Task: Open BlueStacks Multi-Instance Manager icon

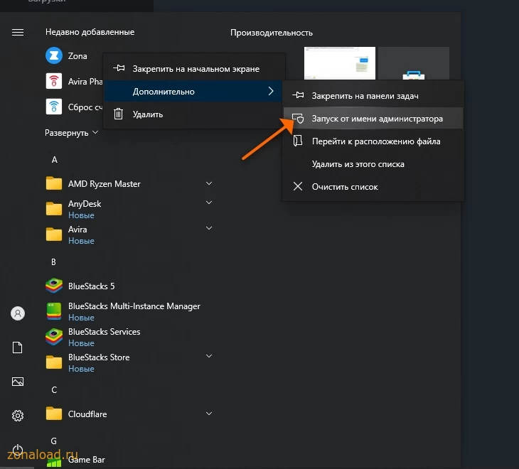Action: pyautogui.click(x=54, y=311)
